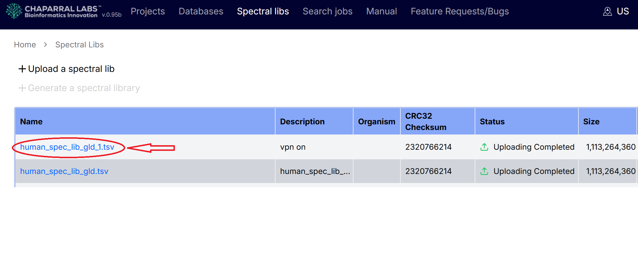Click the Size column header
Viewport: 638px width, 278px height.
[x=591, y=122]
